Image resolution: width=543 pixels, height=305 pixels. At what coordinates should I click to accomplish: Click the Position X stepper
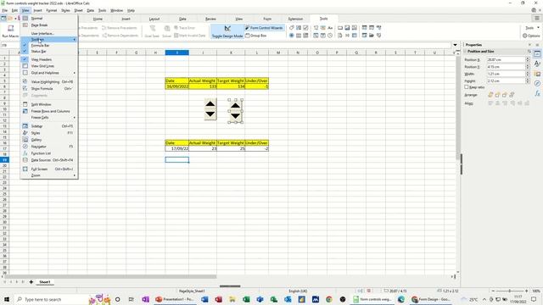(528, 60)
